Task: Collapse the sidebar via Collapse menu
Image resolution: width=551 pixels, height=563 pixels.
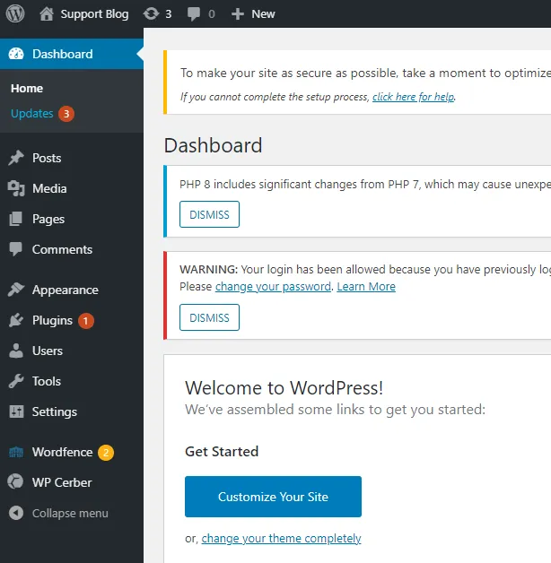Action: [x=70, y=513]
